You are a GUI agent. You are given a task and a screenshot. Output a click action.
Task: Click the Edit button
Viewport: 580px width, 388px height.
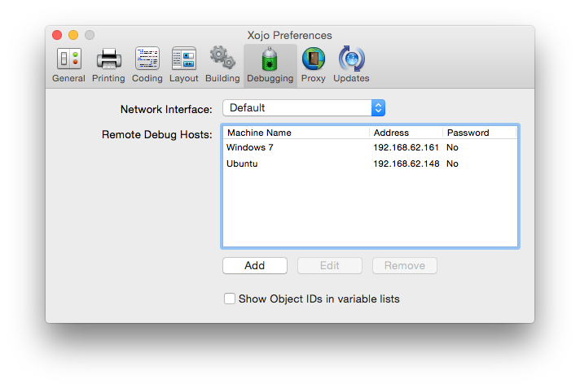[x=330, y=266]
